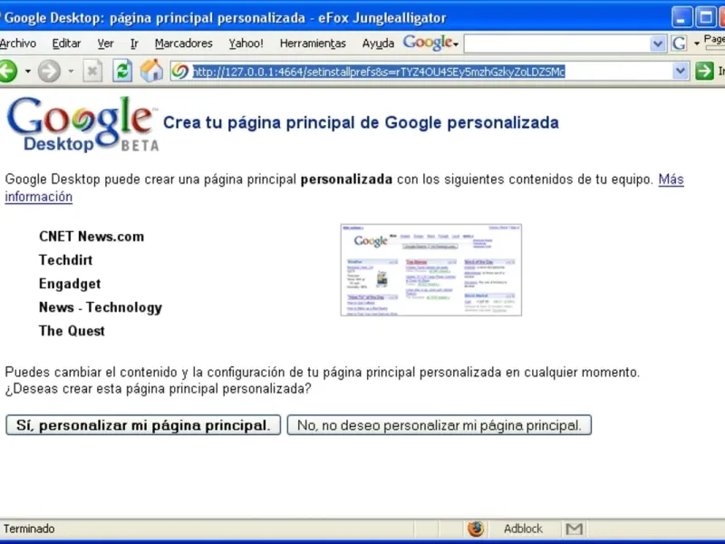Open the back history dropdown arrow

[28, 72]
